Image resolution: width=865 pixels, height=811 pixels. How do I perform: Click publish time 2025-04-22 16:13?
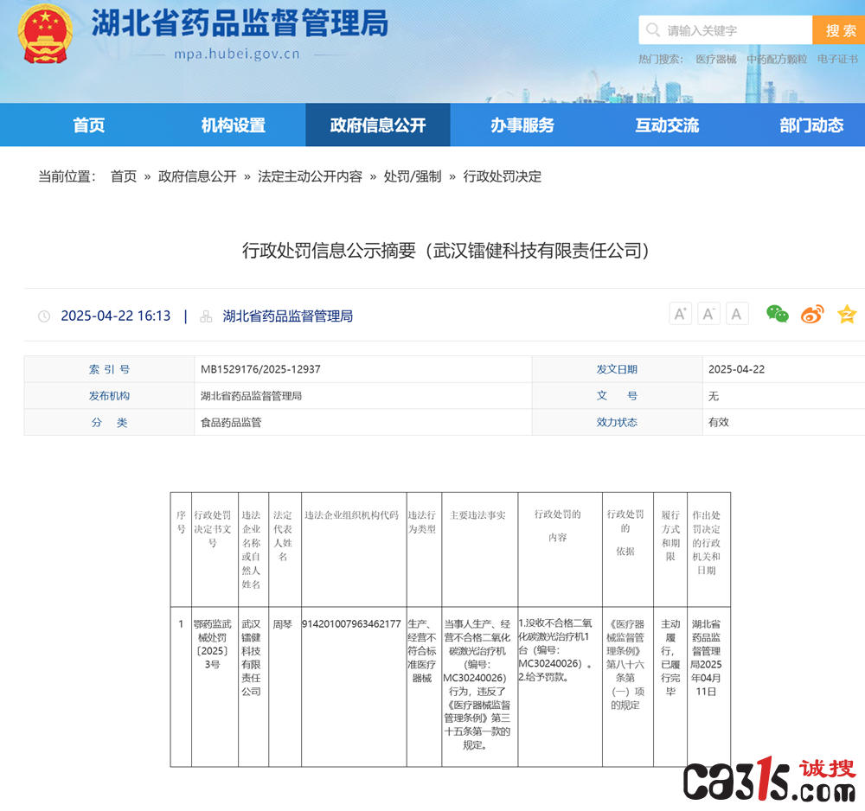(x=116, y=316)
